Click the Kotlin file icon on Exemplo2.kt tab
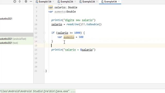165x93 pixels. point(59,2)
